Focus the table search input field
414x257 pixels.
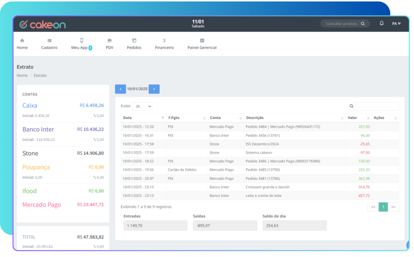(x=377, y=106)
